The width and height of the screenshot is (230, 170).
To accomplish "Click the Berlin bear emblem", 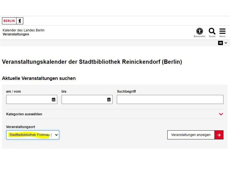I will click(19, 21).
